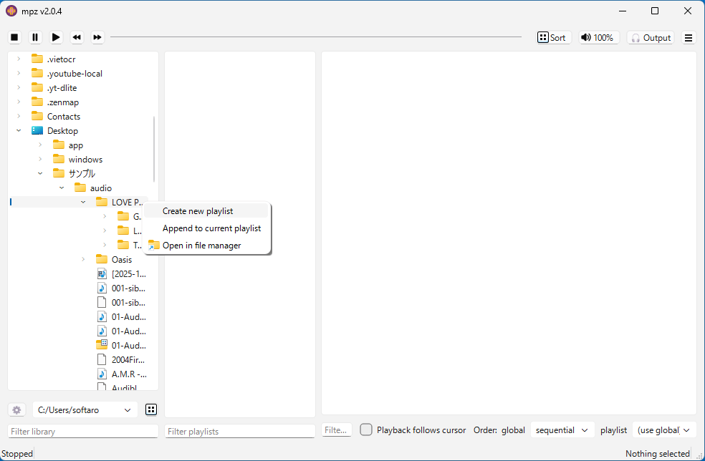Open the Sort options

click(552, 38)
